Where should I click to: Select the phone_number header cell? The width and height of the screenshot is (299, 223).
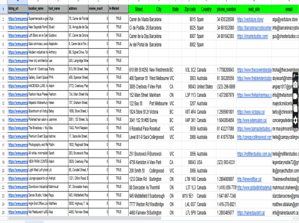[227, 9]
